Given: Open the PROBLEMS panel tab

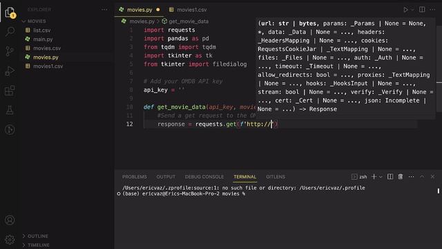Looking at the screenshot, I should click(x=135, y=177).
